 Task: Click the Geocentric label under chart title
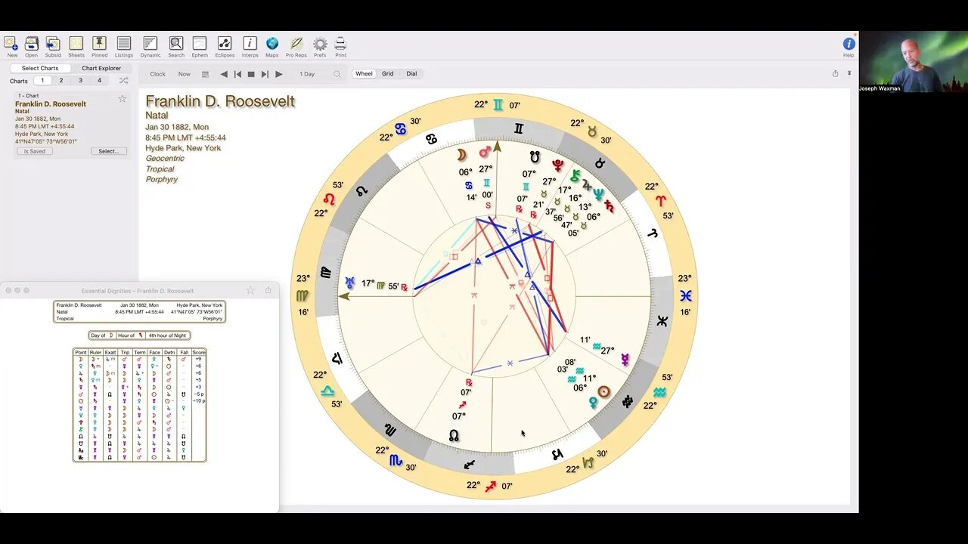point(165,159)
